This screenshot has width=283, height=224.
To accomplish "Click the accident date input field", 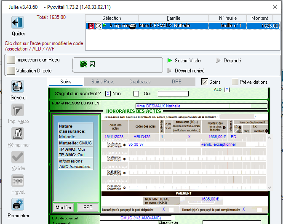I will click(x=173, y=93).
